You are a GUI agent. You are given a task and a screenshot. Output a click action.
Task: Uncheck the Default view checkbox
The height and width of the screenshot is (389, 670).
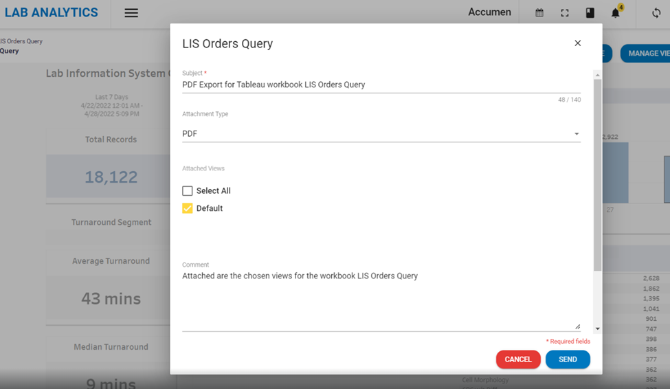188,208
